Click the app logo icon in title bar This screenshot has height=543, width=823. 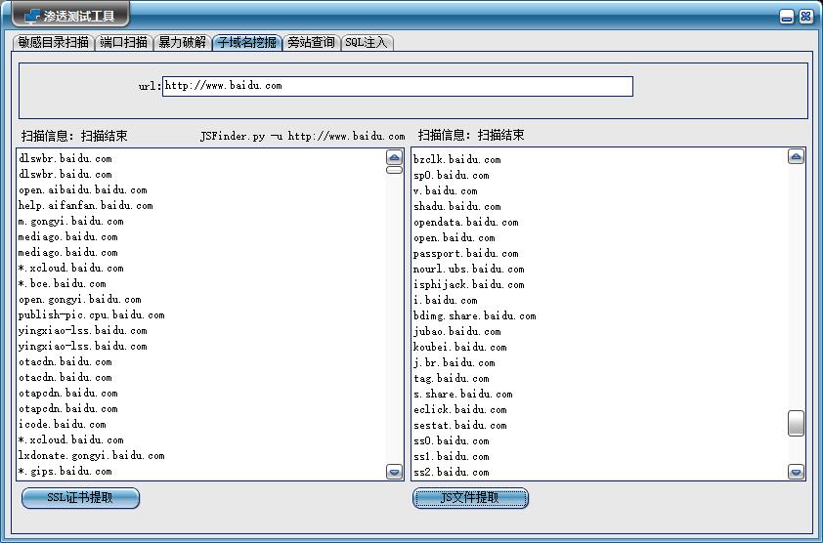tap(32, 17)
